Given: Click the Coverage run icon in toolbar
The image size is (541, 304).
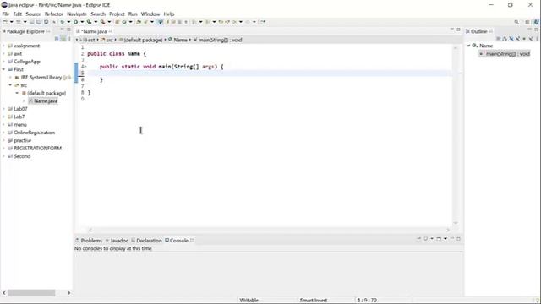Looking at the screenshot, I should (x=89, y=22).
